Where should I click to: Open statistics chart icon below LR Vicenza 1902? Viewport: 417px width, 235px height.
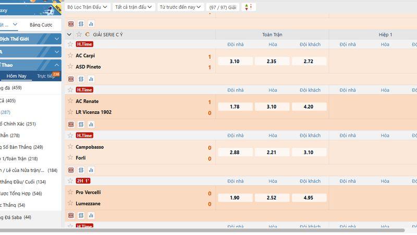[91, 124]
